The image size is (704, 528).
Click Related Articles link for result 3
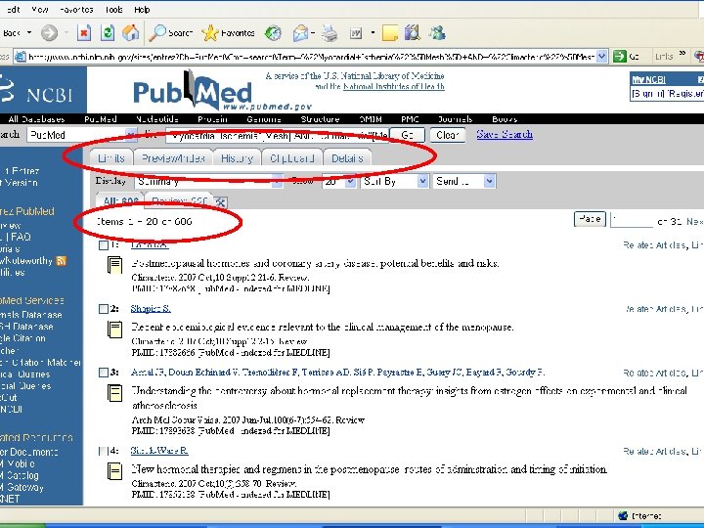pos(654,373)
